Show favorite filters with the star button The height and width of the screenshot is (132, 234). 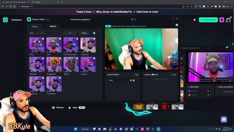[94, 33]
